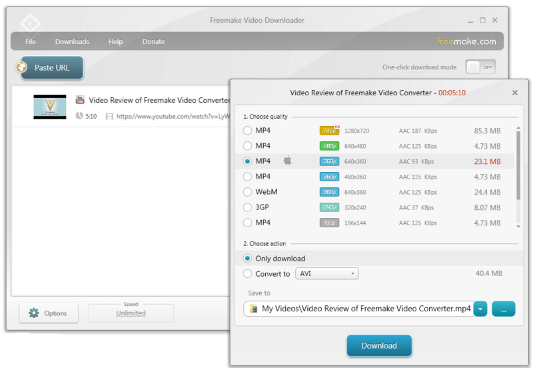Minimize the Freemake Video Downloader window
Screen dimensions: 533x368
coord(470,21)
